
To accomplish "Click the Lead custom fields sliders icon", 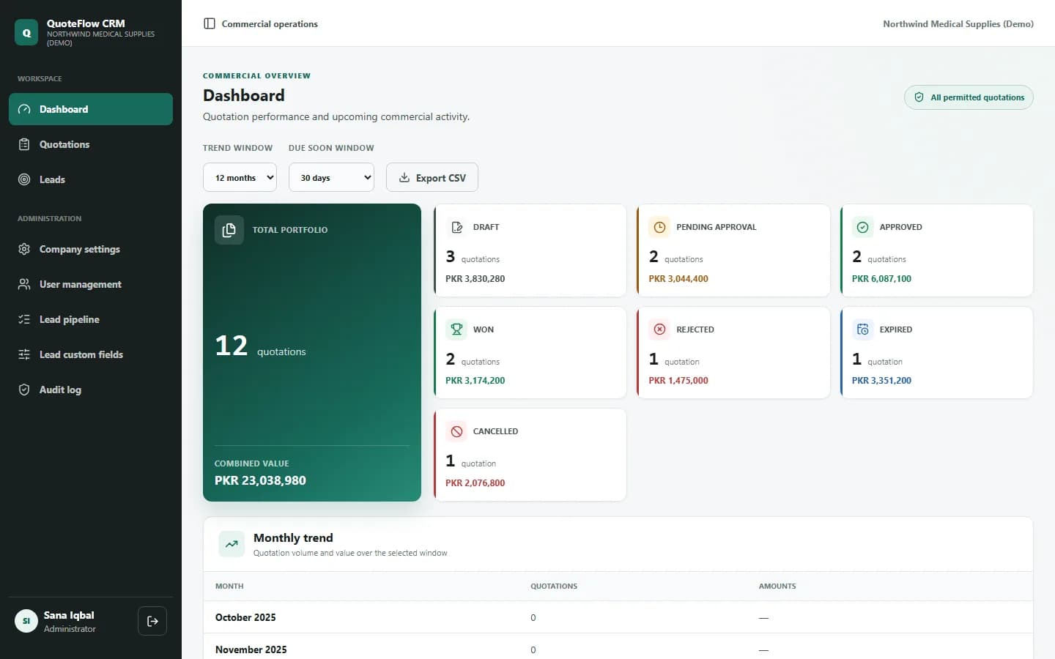I will [x=24, y=354].
